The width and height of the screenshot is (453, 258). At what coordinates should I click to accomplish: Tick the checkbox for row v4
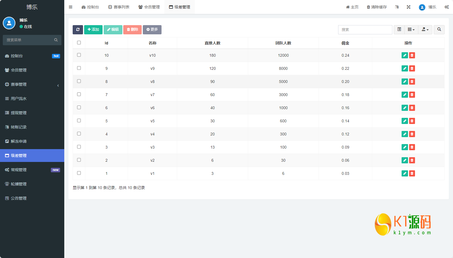[x=79, y=134]
